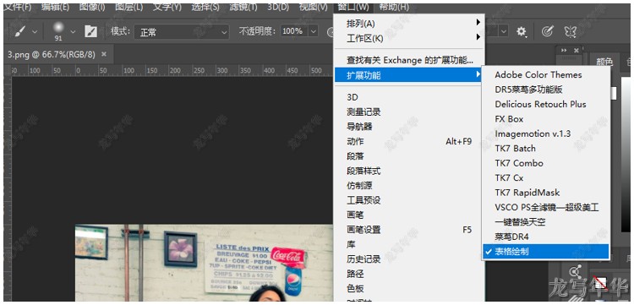Expand the 不透明度 opacity dropdown arrow

coord(314,31)
